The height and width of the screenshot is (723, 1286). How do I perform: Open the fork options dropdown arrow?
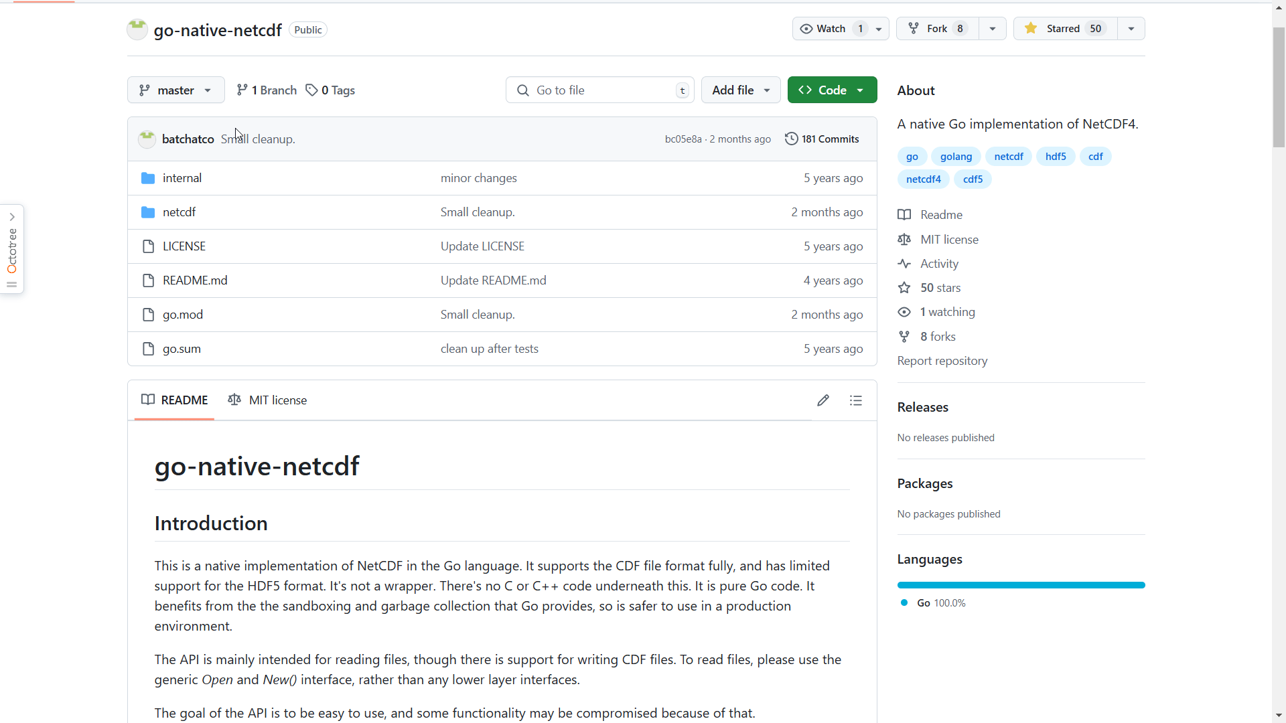(x=993, y=29)
